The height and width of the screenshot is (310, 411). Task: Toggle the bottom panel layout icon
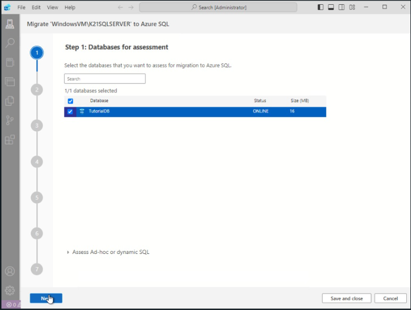pyautogui.click(x=331, y=7)
